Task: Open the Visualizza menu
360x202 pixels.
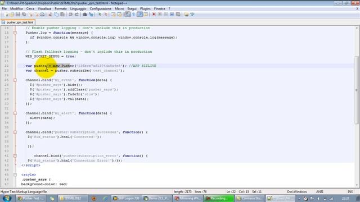Action: [44, 9]
